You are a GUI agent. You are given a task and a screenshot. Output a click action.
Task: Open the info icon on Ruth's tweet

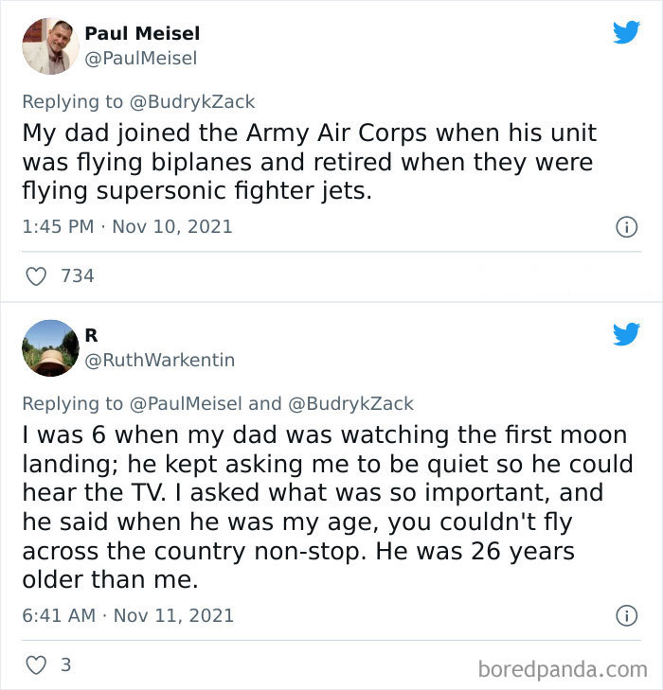[x=626, y=616]
